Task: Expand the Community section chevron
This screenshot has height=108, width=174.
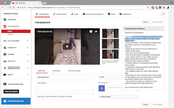Action: (28, 48)
